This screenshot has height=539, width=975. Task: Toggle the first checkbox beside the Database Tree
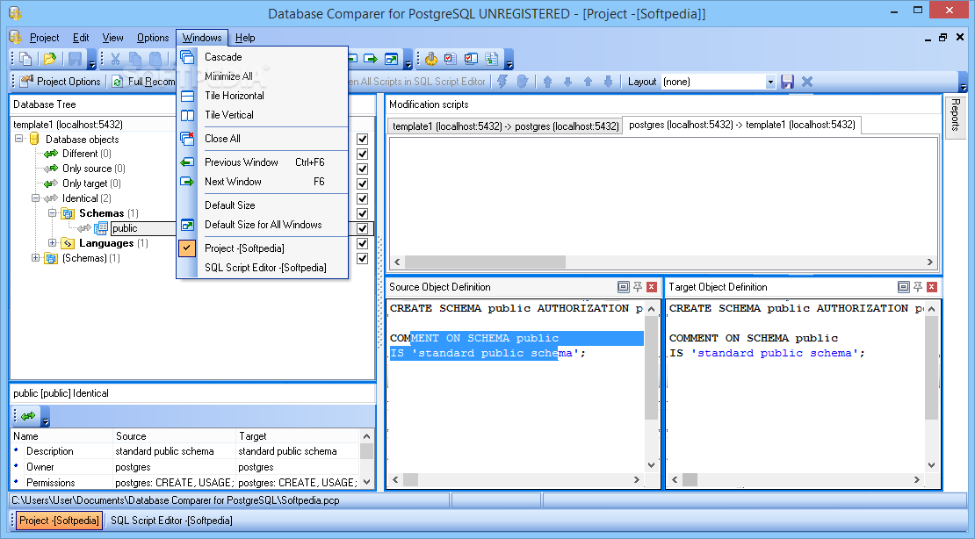coord(363,139)
